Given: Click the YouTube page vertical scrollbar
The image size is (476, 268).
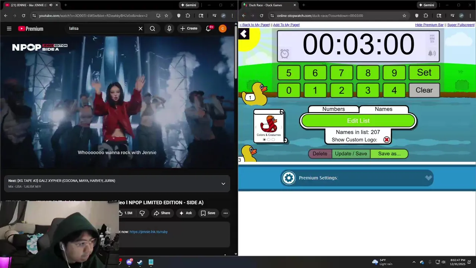Looking at the screenshot, I should point(236,52).
